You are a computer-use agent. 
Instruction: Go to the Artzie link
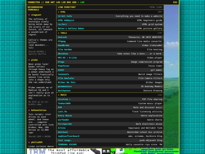pos(61,128)
